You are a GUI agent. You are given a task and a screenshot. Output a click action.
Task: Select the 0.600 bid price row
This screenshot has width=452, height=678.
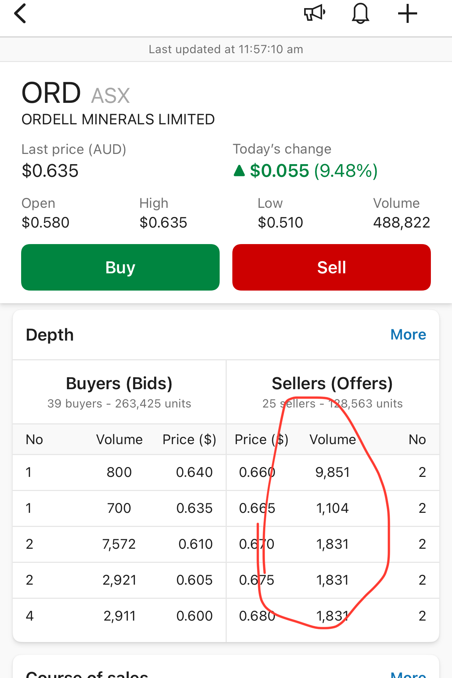pyautogui.click(x=119, y=616)
